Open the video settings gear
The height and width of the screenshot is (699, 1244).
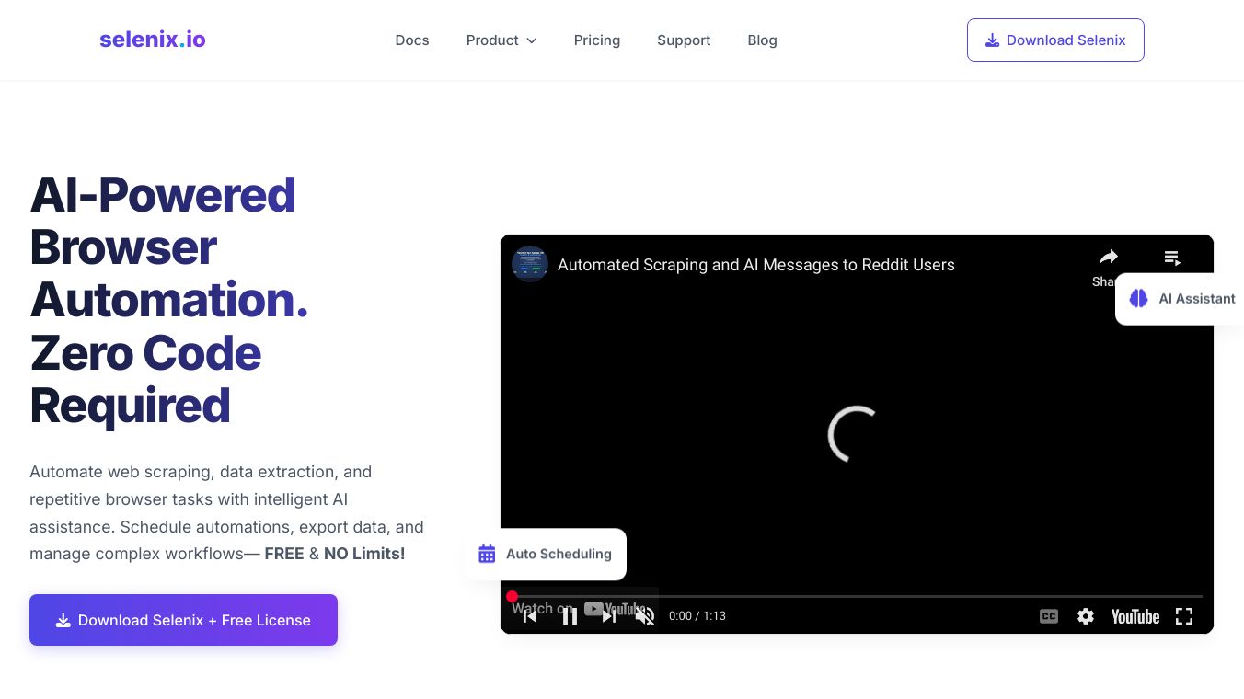coord(1086,616)
